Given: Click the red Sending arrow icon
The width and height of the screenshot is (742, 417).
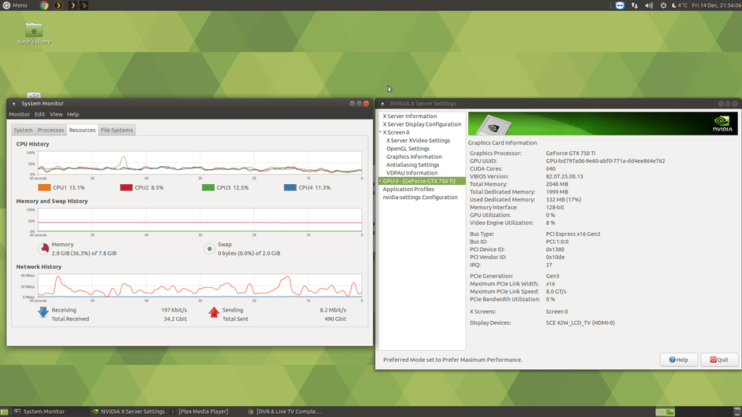Looking at the screenshot, I should coord(214,312).
